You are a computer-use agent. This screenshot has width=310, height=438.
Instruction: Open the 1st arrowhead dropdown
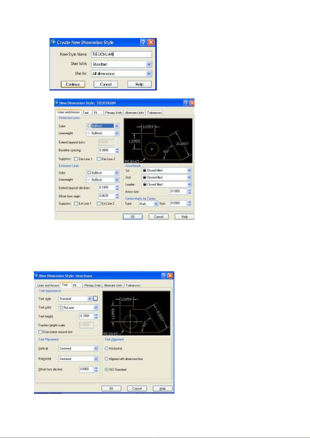click(x=189, y=171)
